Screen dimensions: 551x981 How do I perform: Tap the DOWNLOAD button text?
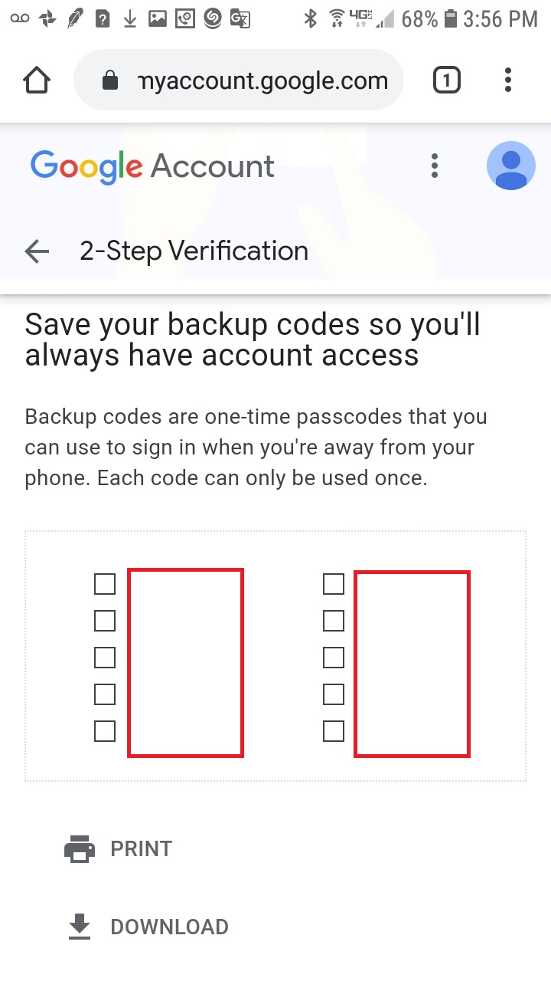coord(169,927)
